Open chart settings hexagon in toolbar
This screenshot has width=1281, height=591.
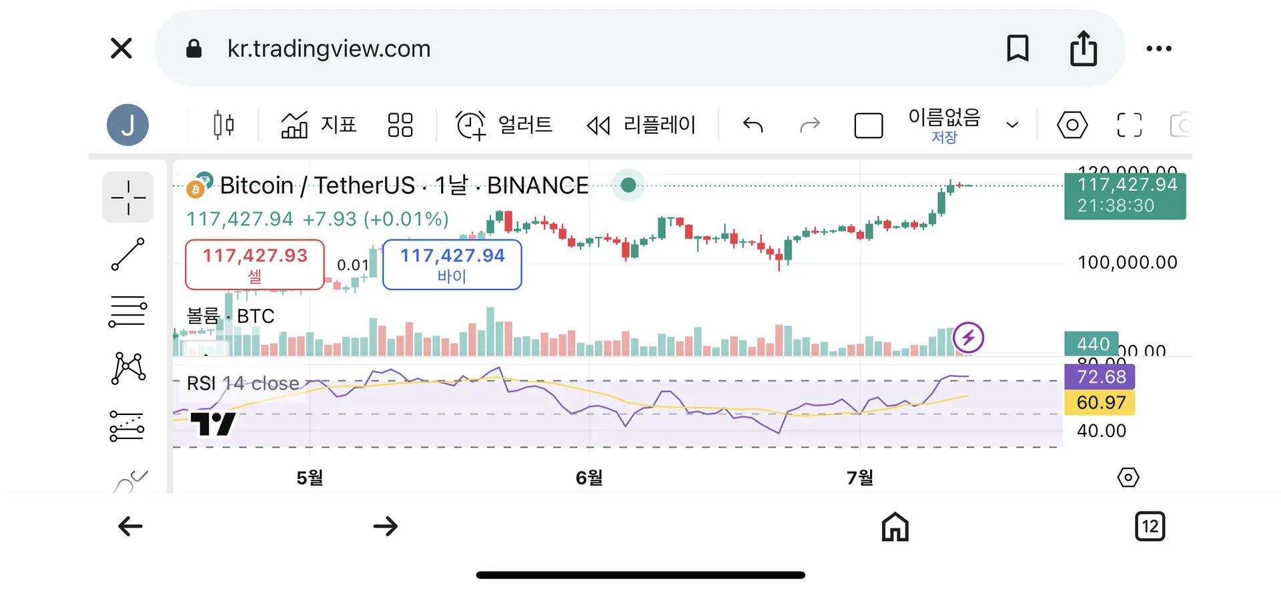(1072, 125)
